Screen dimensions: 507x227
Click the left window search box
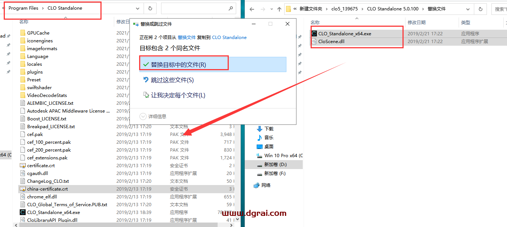(x=199, y=8)
